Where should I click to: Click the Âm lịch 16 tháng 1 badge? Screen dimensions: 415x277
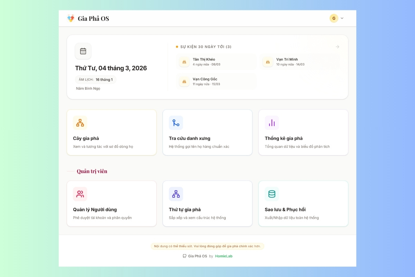96,80
